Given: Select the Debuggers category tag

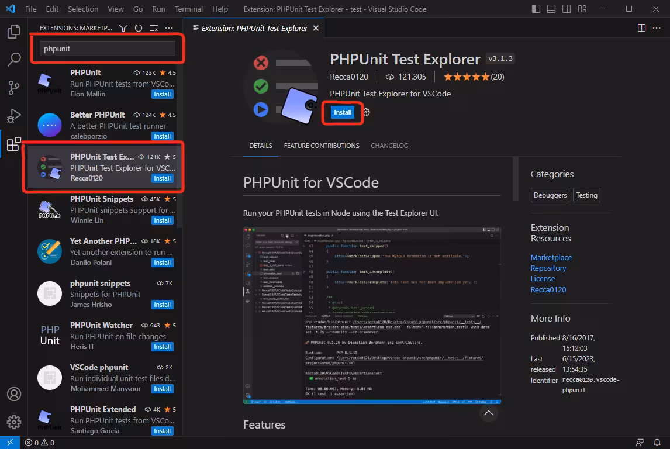Looking at the screenshot, I should [550, 195].
